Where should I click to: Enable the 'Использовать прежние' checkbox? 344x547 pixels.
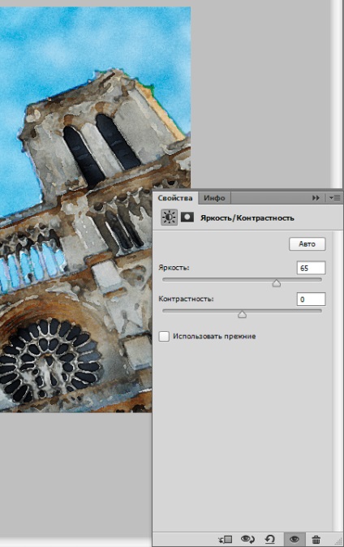pos(164,336)
